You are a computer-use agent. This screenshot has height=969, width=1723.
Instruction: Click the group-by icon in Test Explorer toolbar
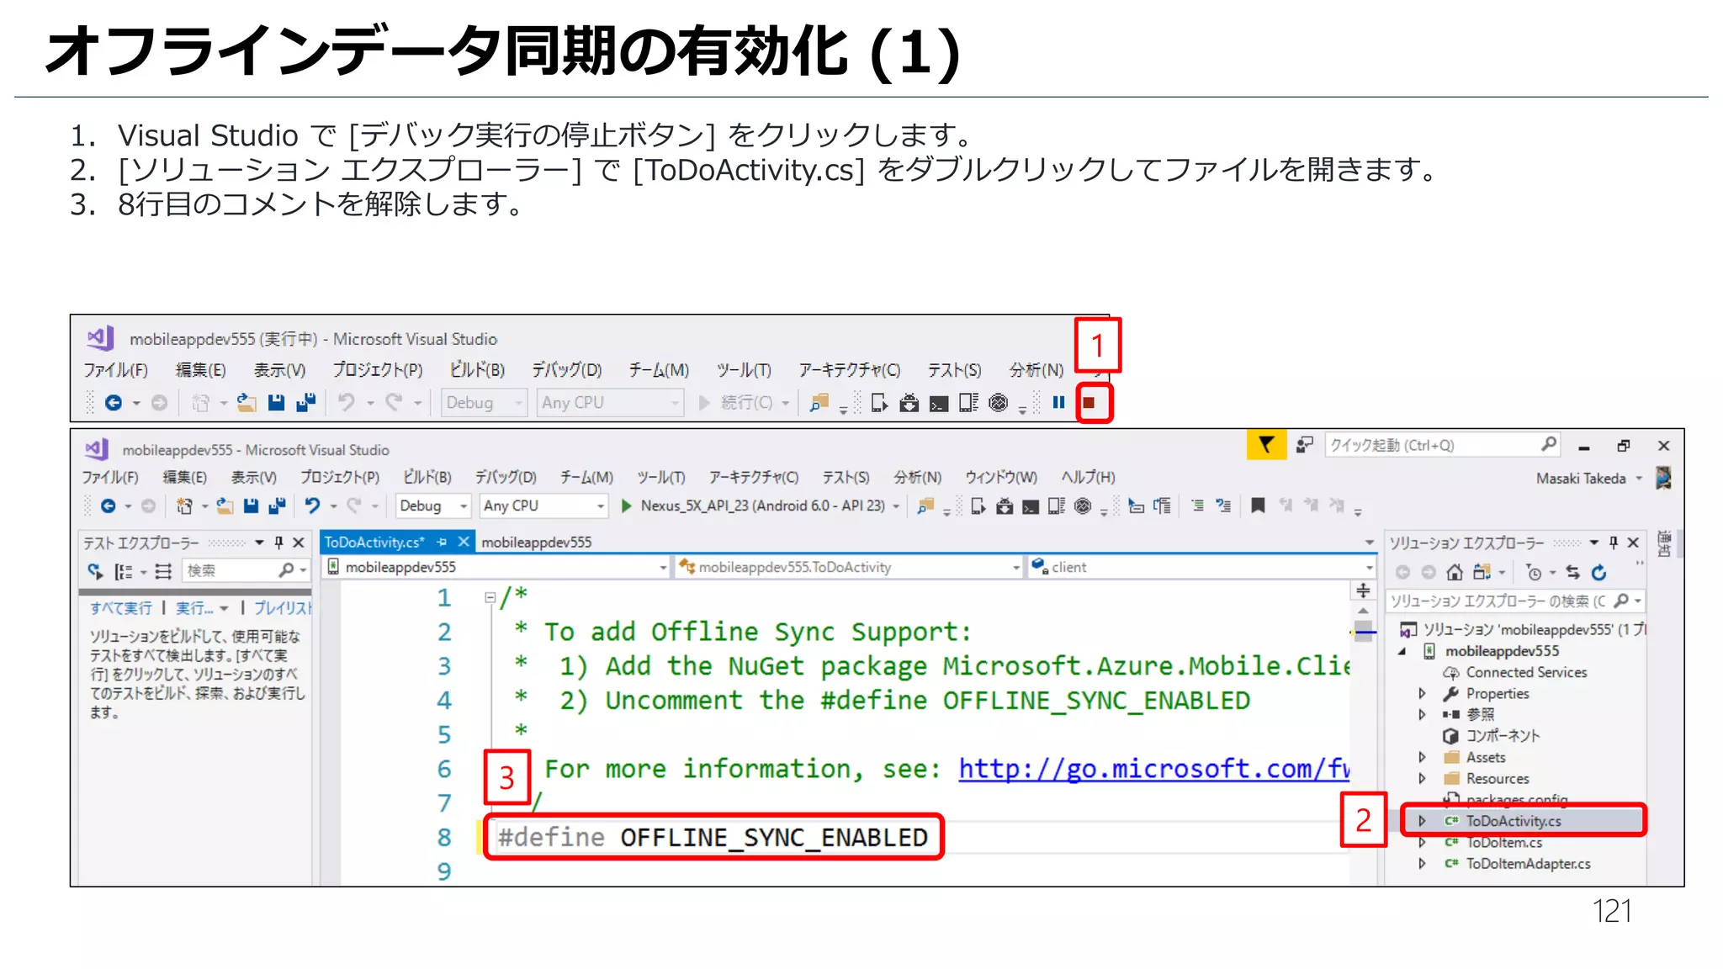click(x=163, y=571)
